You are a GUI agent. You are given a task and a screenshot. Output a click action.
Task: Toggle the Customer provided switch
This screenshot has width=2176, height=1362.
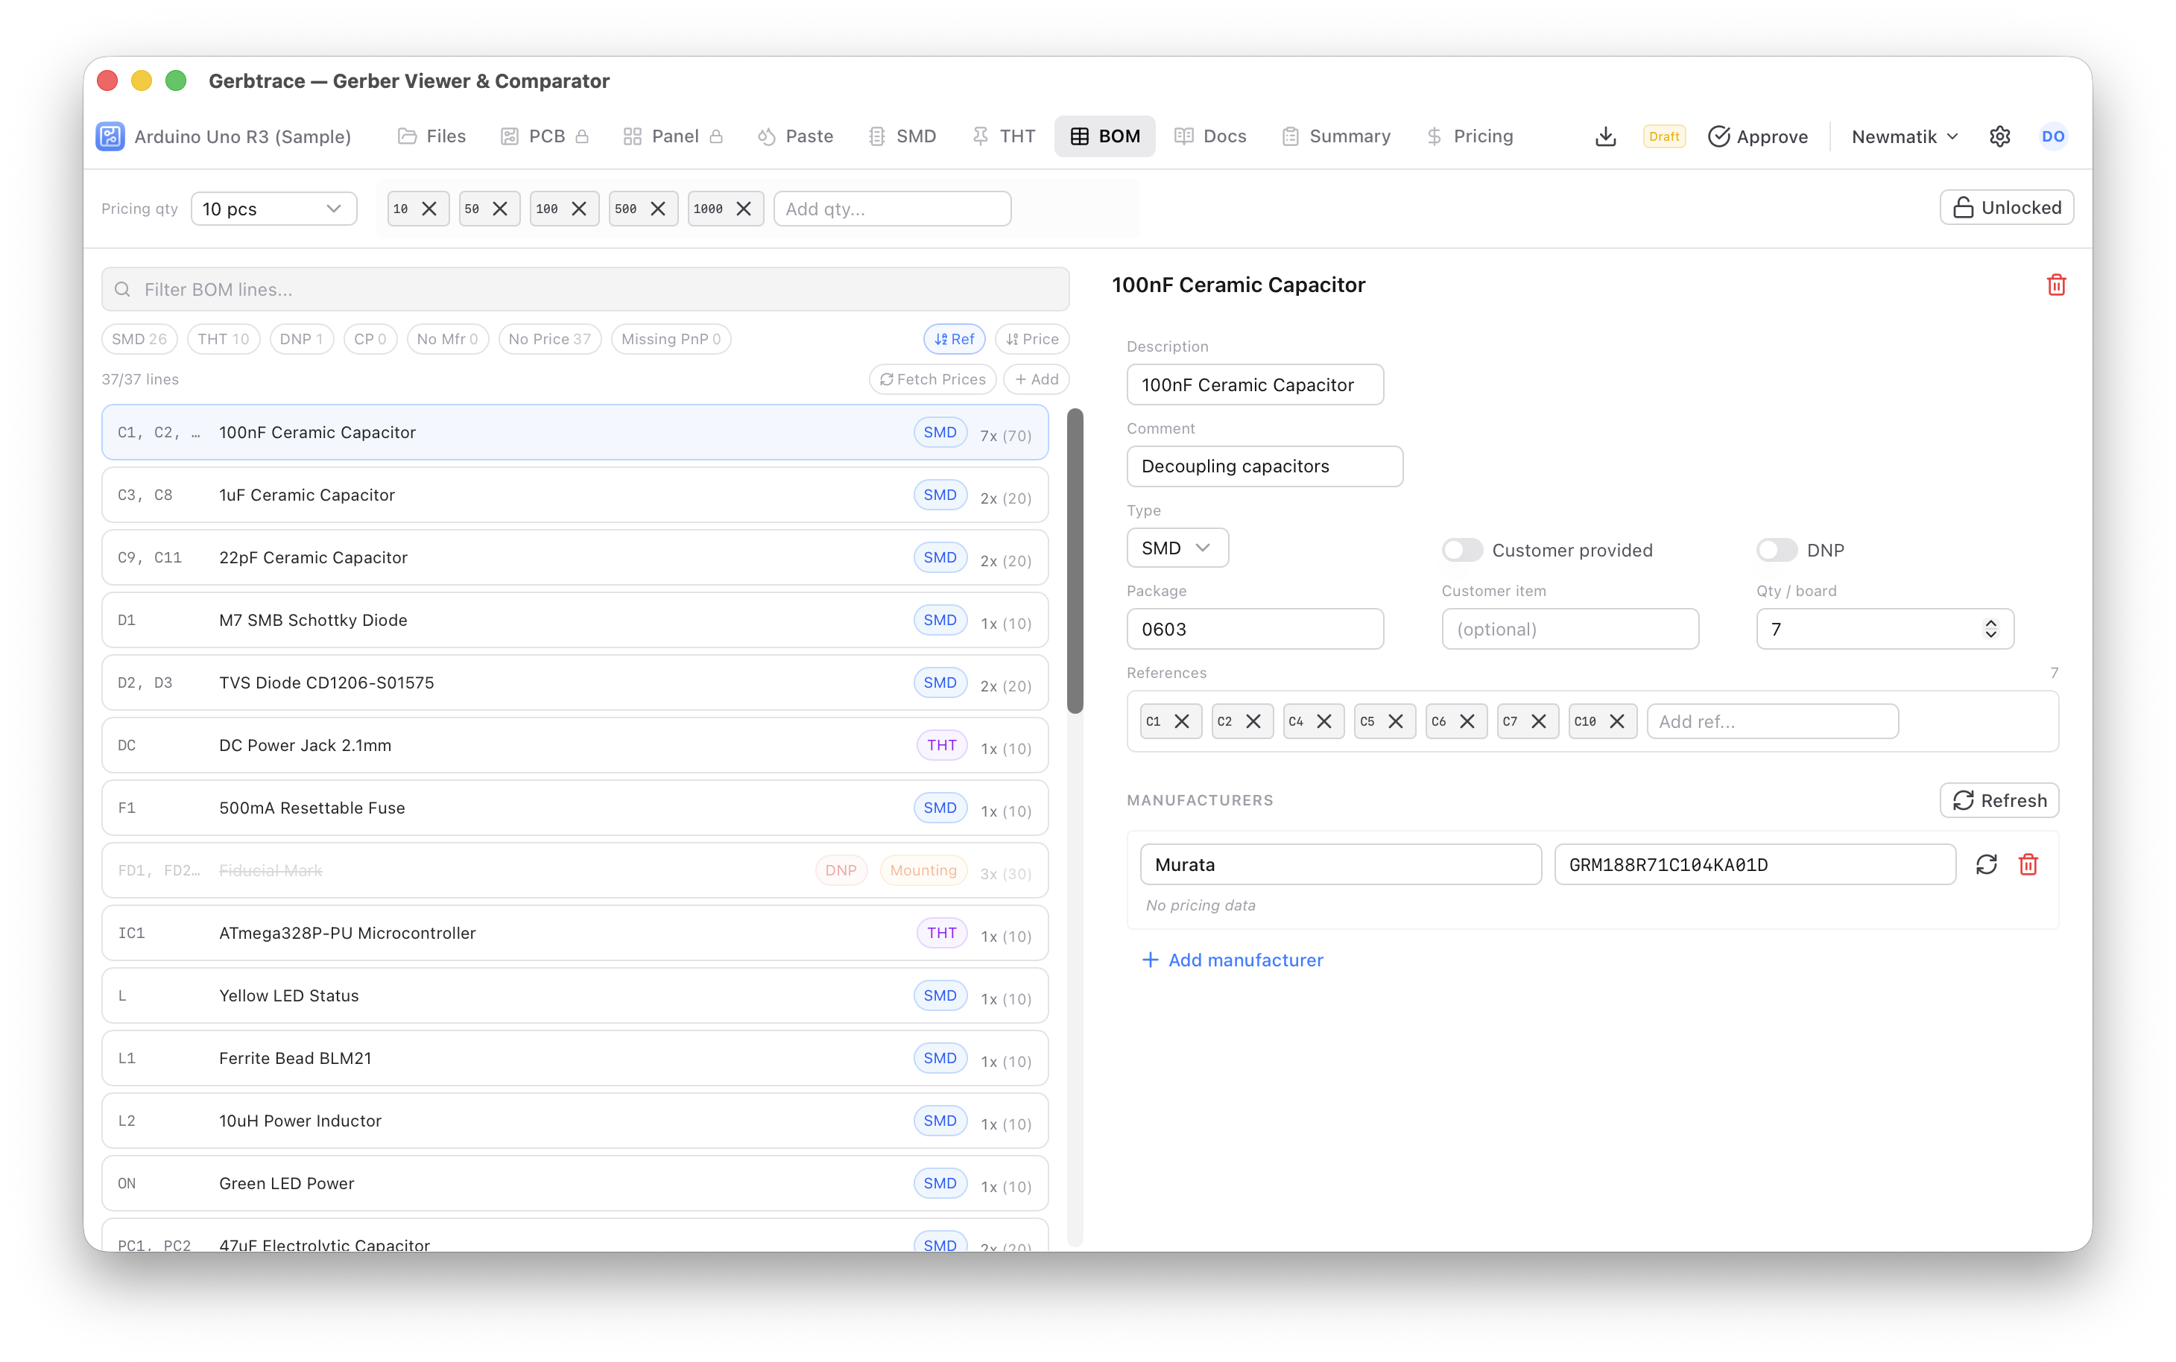pyautogui.click(x=1462, y=551)
